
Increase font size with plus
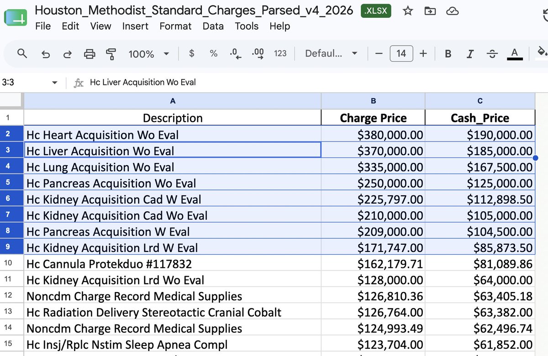423,53
